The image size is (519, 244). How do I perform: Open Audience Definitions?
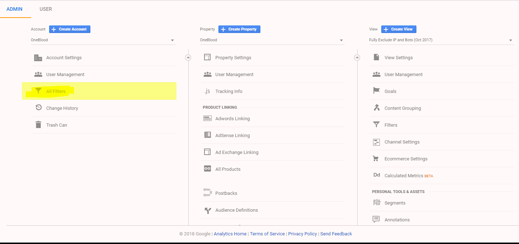[237, 210]
